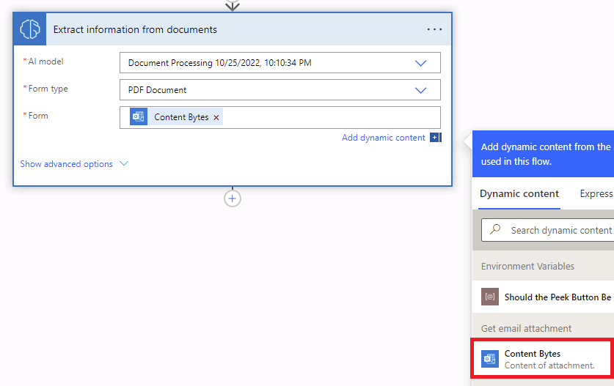The width and height of the screenshot is (614, 386).
Task: Switch to the Dynamic content tab
Action: click(x=519, y=194)
